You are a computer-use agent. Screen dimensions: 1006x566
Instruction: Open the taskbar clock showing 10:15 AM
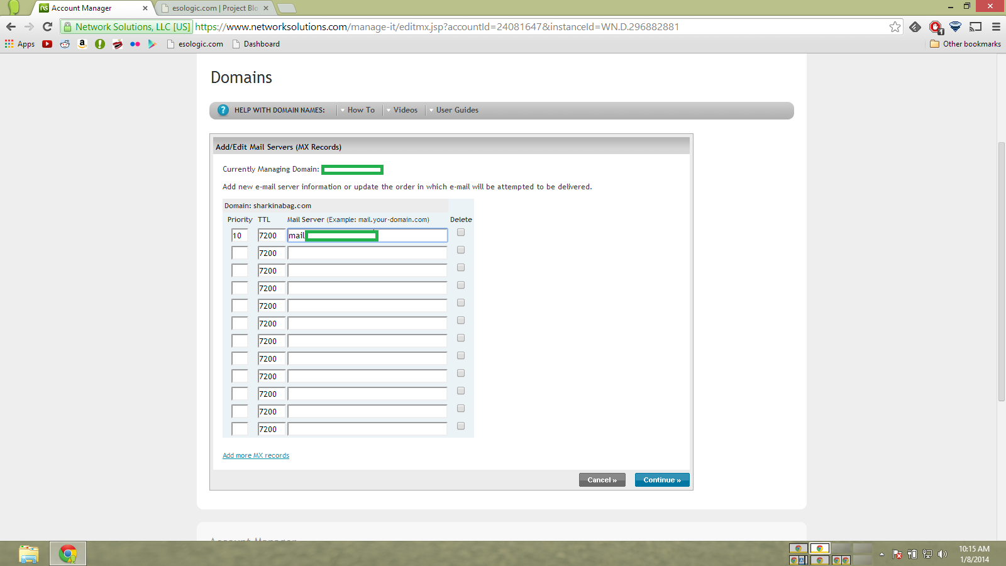click(974, 554)
